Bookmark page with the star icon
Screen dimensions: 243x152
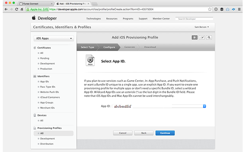(x=210, y=9)
